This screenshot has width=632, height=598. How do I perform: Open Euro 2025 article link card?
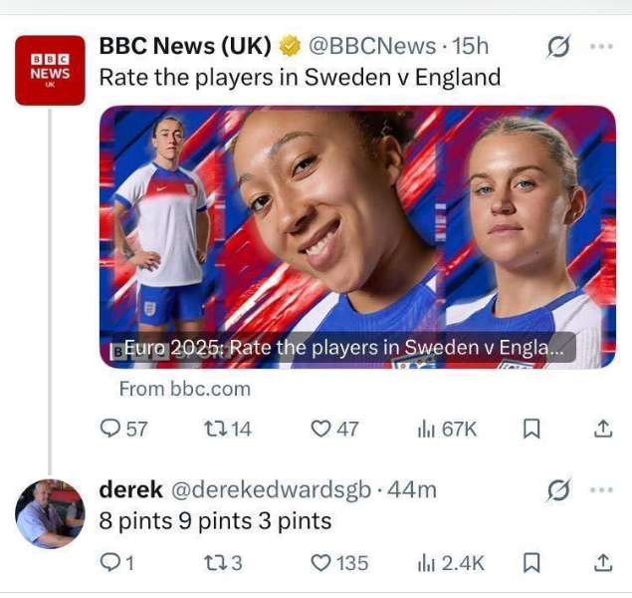pos(357,237)
